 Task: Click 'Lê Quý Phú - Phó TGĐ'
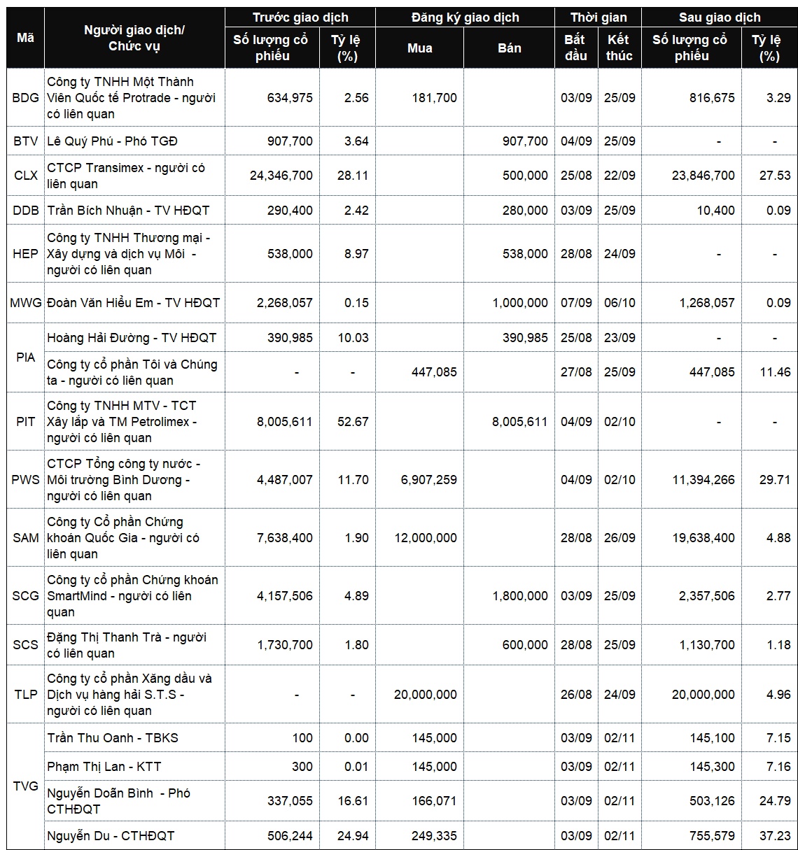(113, 141)
